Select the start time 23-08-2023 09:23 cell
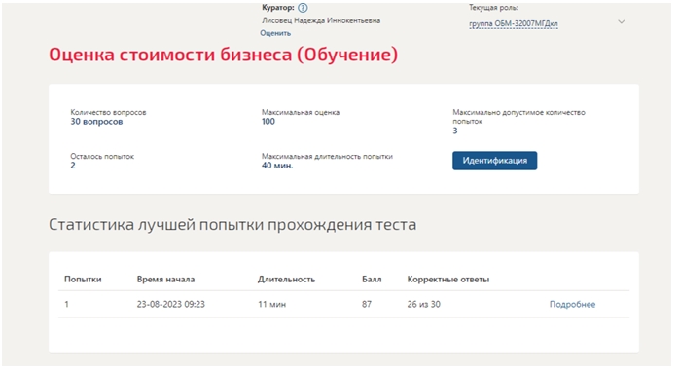 [x=170, y=304]
